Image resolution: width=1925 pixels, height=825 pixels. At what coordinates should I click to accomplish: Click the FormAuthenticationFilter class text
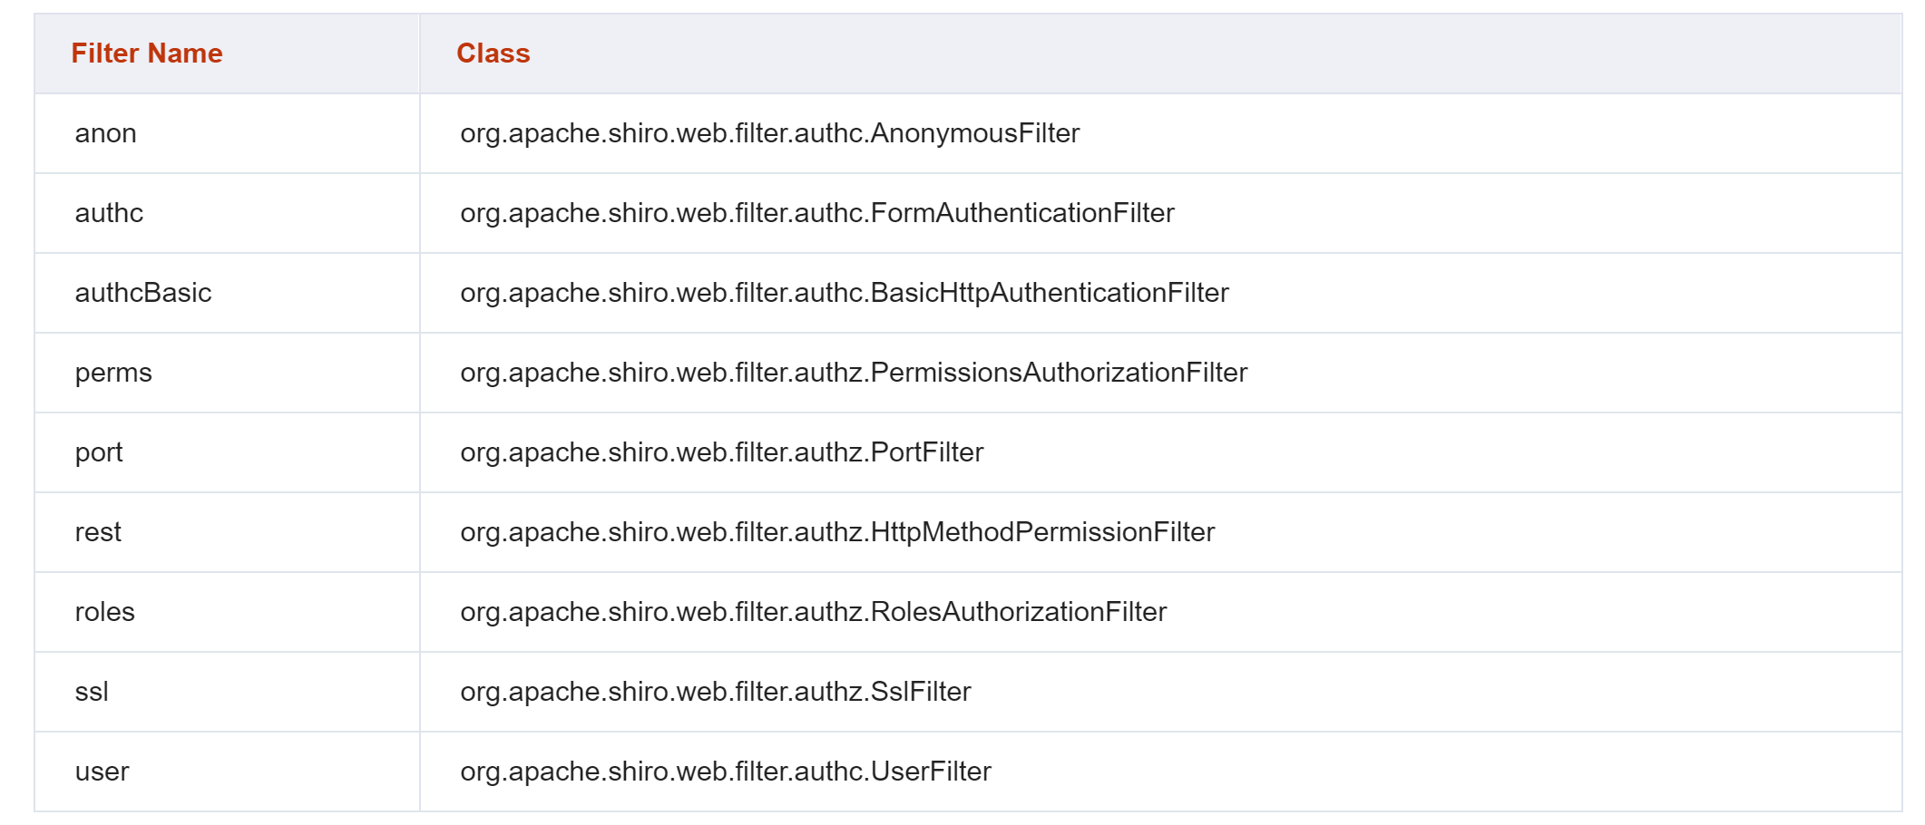[x=817, y=214]
